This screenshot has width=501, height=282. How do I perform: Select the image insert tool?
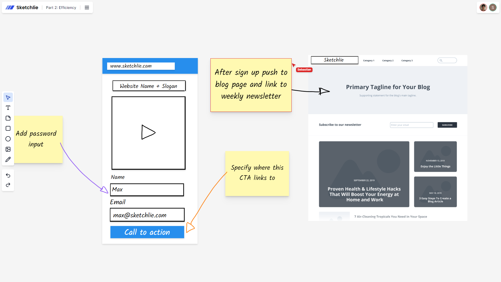pyautogui.click(x=8, y=149)
